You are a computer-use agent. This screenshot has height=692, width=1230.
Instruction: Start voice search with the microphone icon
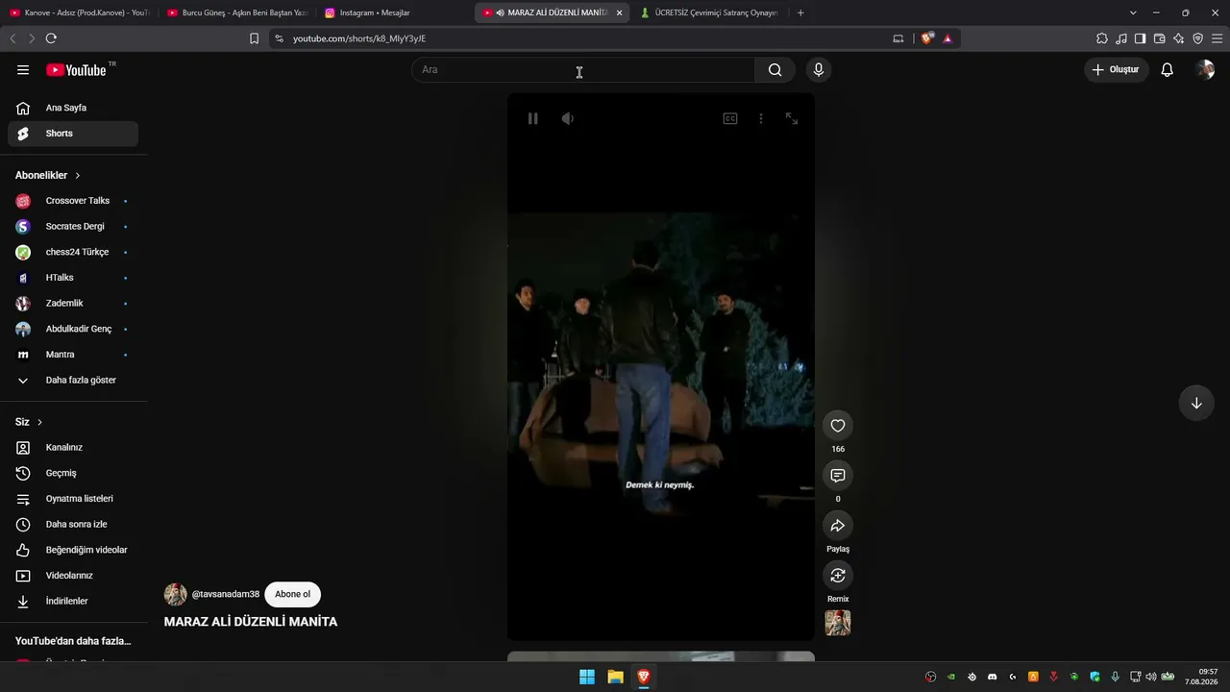(x=819, y=69)
